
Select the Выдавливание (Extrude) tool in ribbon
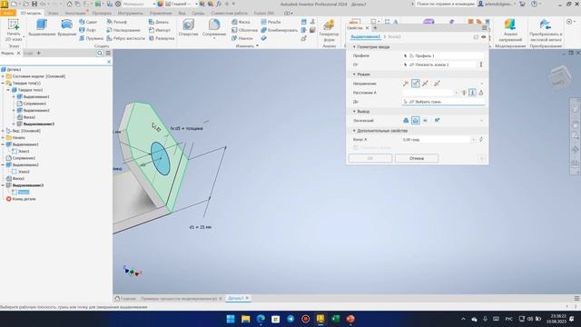tap(42, 28)
